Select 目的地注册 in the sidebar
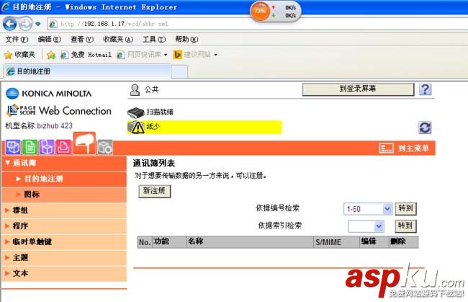The image size is (468, 302). pyautogui.click(x=64, y=179)
